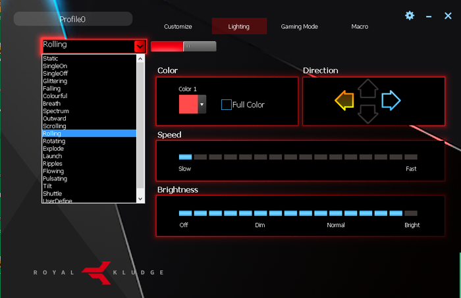Image resolution: width=461 pixels, height=298 pixels.
Task: Open the Color 1 dropdown arrow
Action: (202, 105)
